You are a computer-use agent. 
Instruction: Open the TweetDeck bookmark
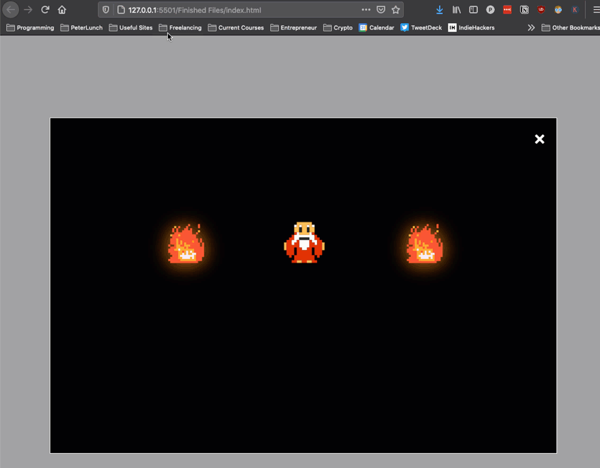(421, 28)
